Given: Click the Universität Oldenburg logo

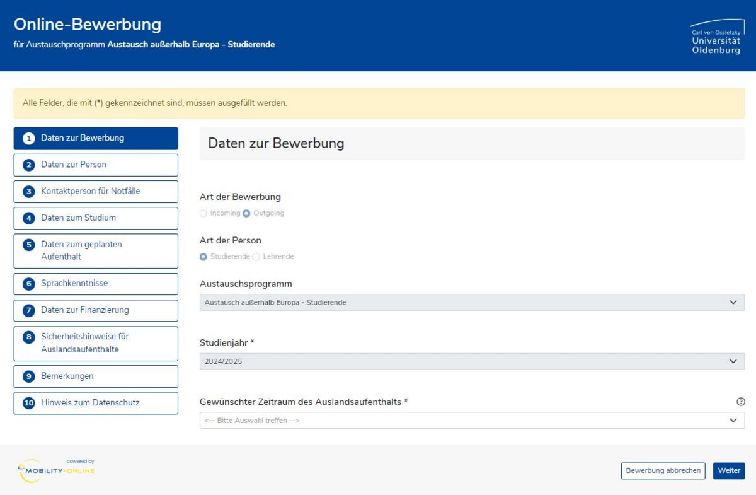Looking at the screenshot, I should (x=717, y=37).
